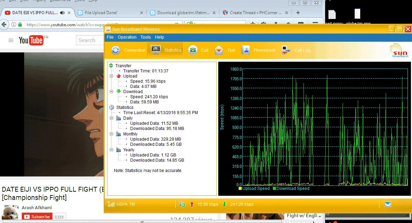Viewport: 412px width, 223px height.
Task: Click the green Download Speed legend swatch
Action: point(274,189)
